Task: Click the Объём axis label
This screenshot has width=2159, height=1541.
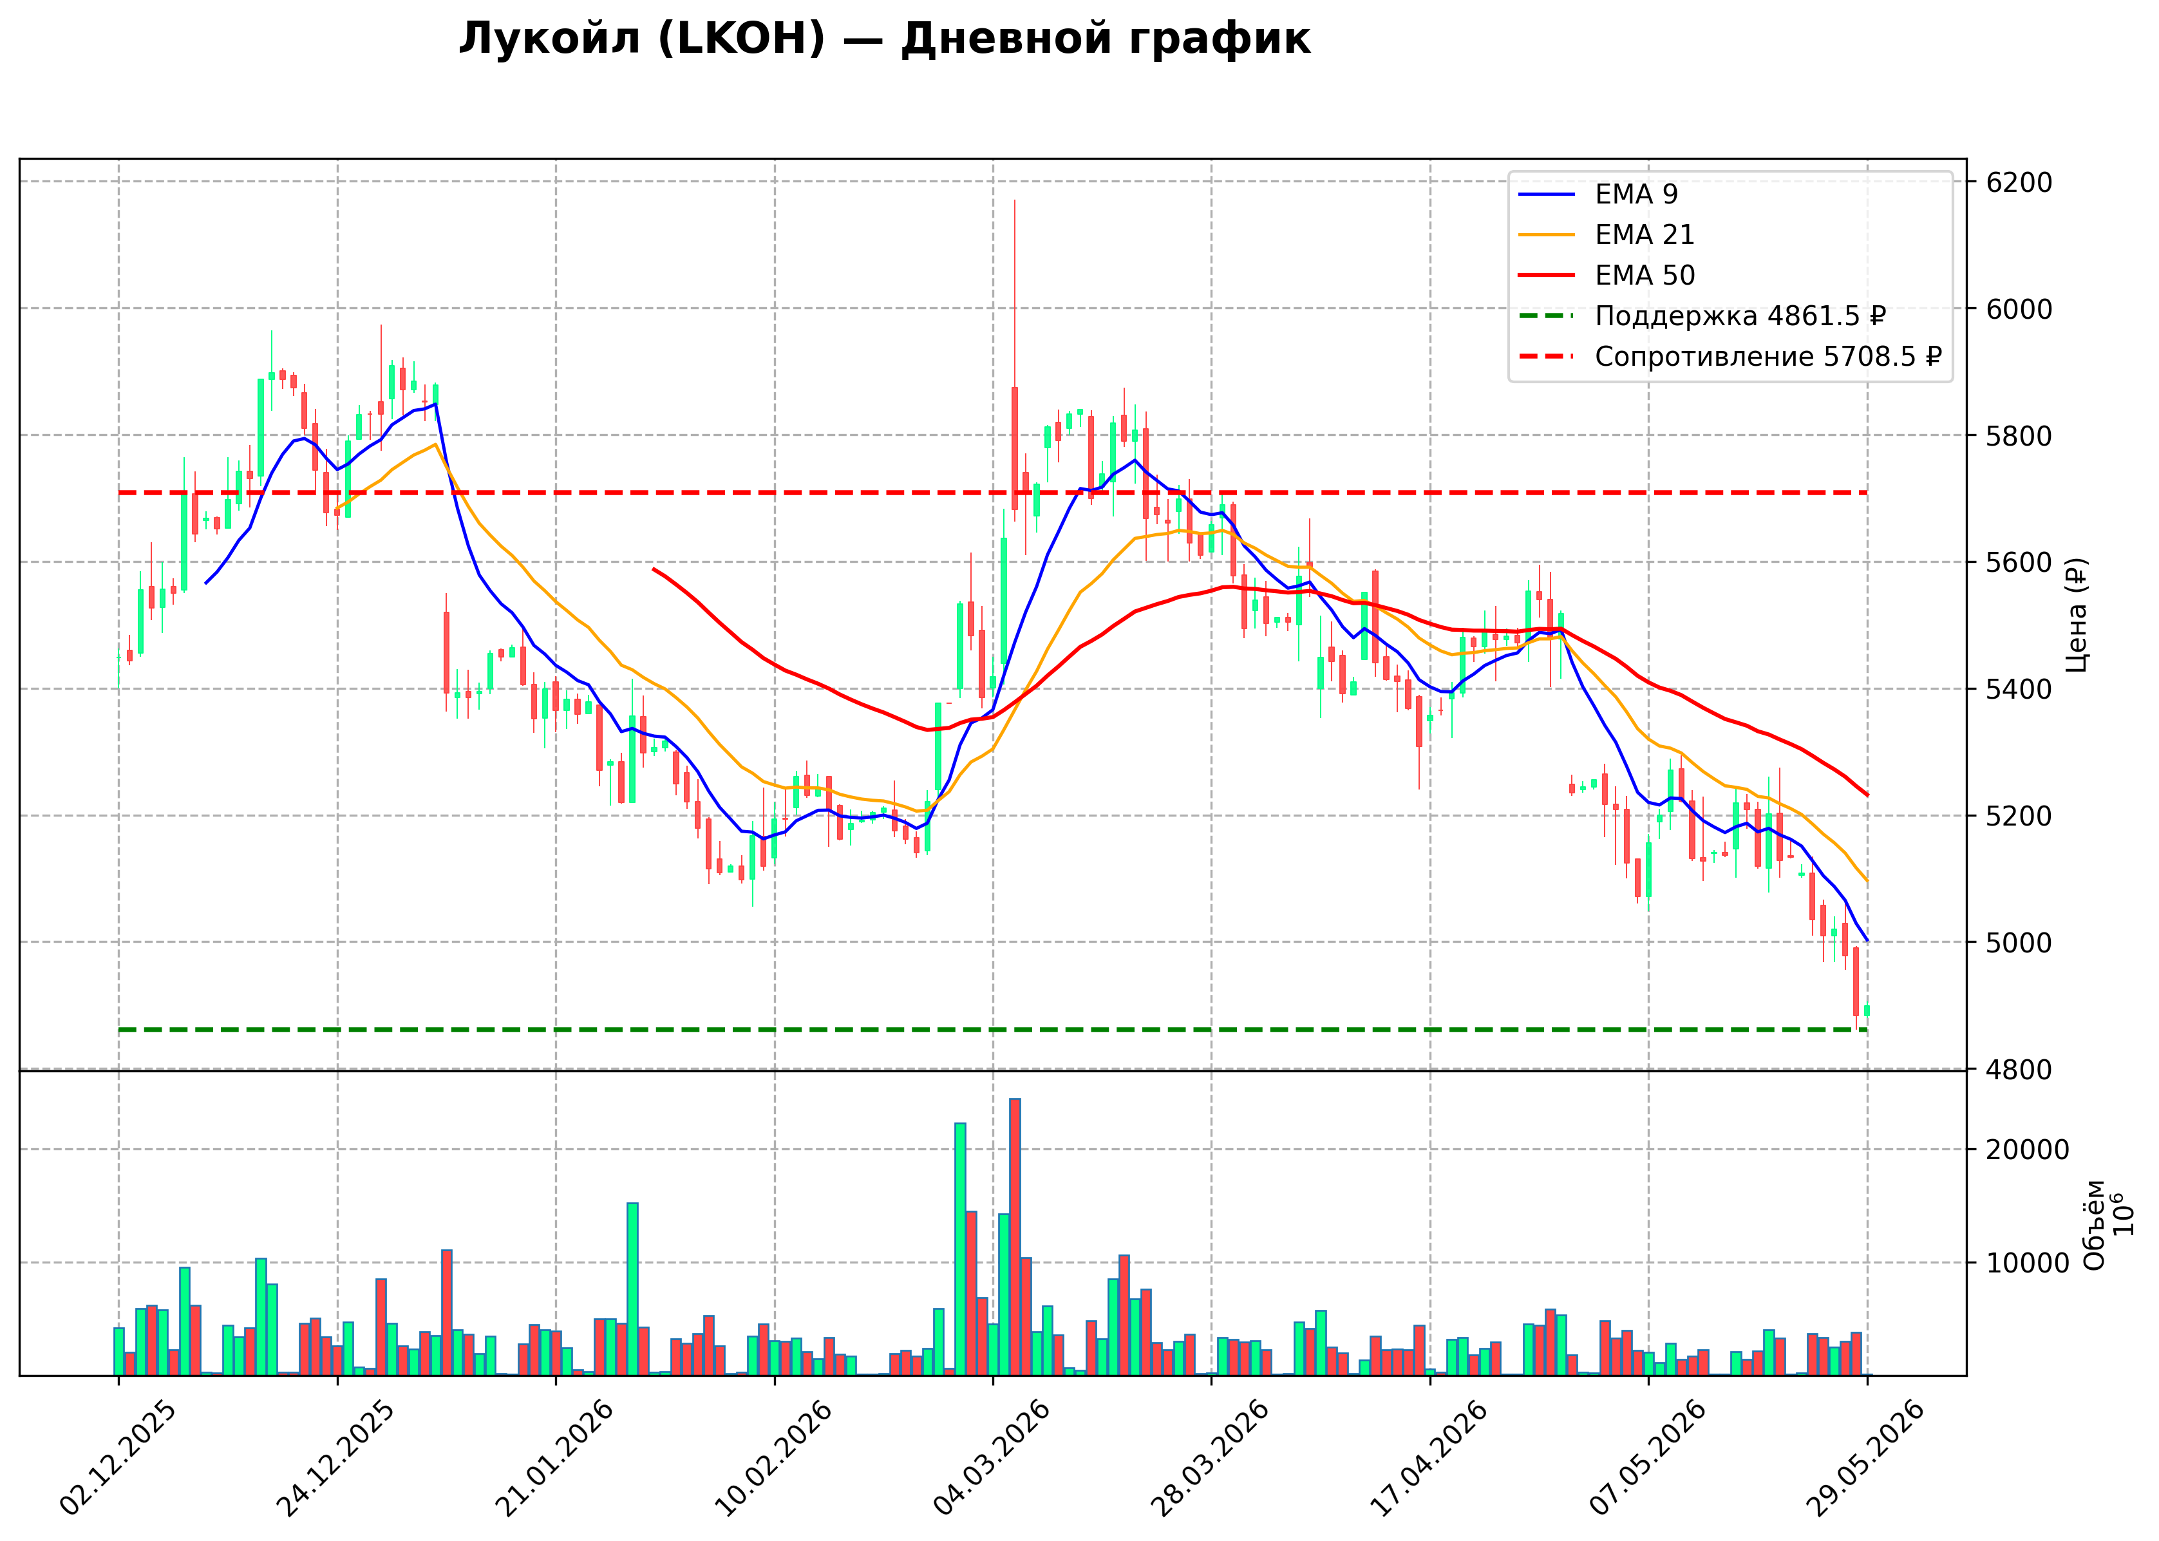Action: 2095,1224
